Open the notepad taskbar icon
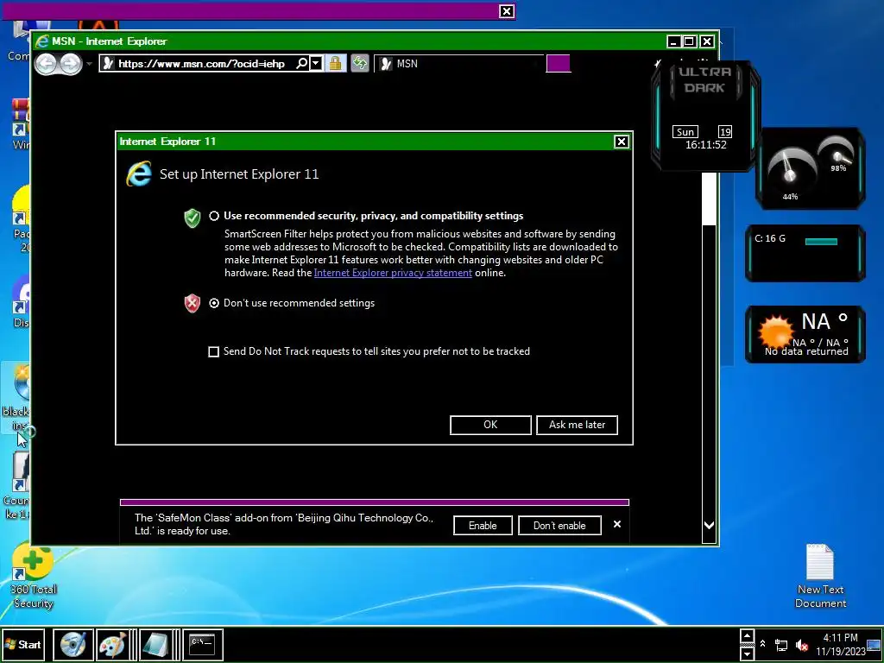884x663 pixels. pos(155,645)
